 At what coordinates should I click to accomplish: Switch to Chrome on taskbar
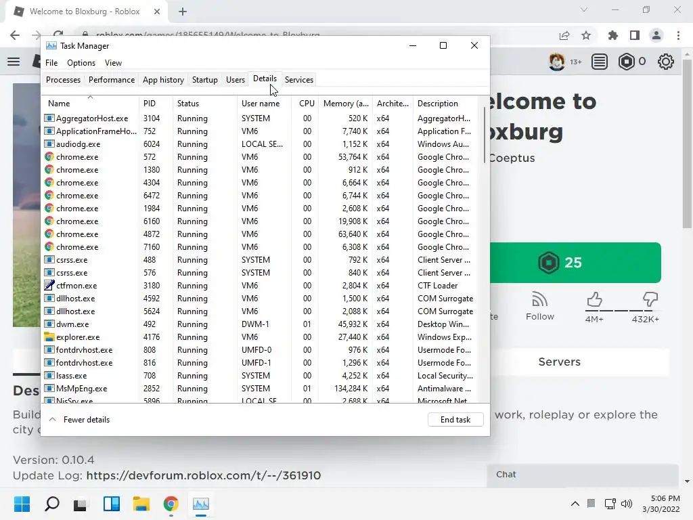[x=171, y=504]
